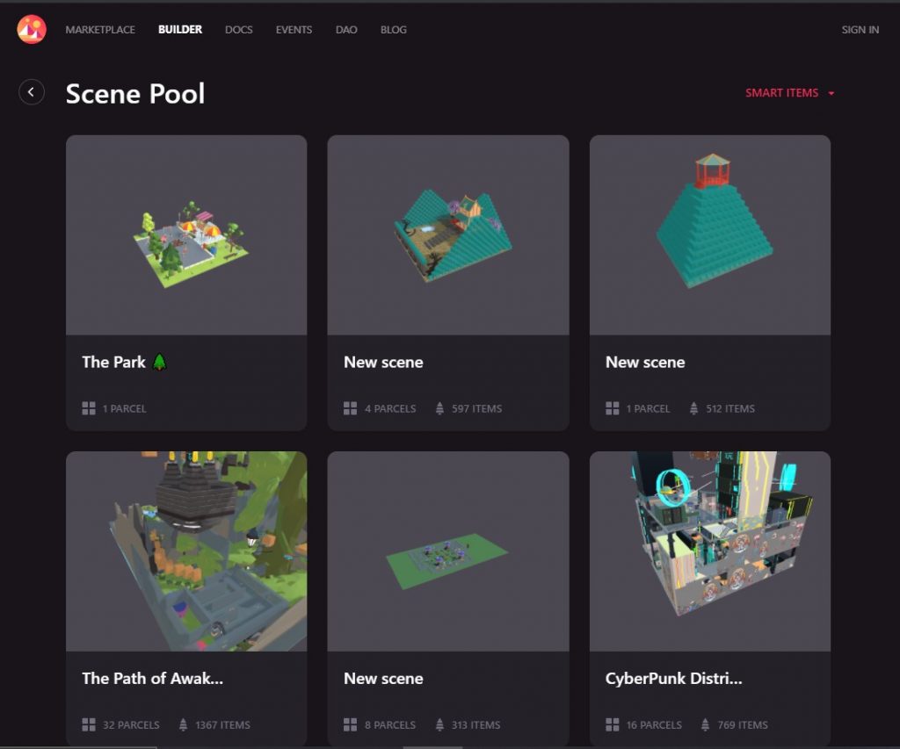Click the parcel grid icon beside 16 PARCELS
The image size is (900, 749).
[613, 725]
